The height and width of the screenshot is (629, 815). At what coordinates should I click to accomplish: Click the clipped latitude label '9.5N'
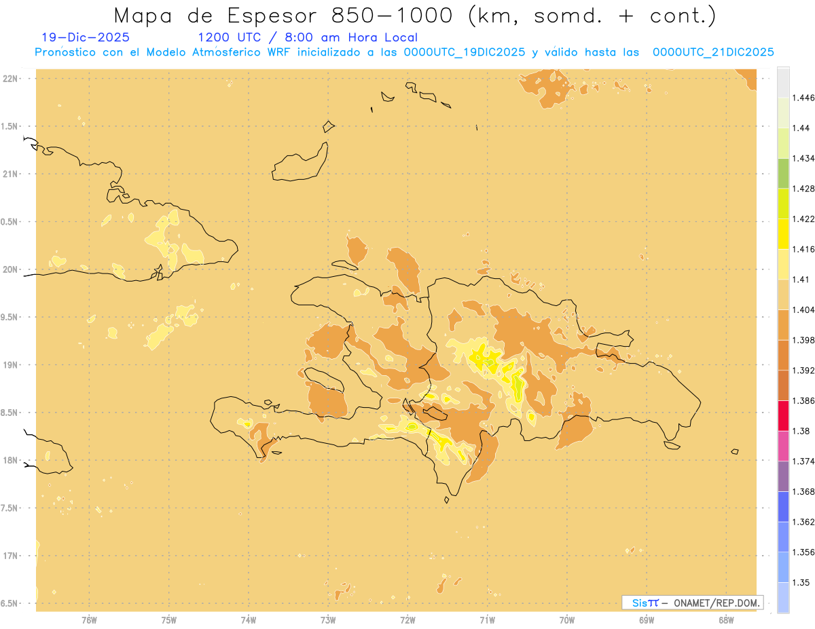tap(10, 318)
